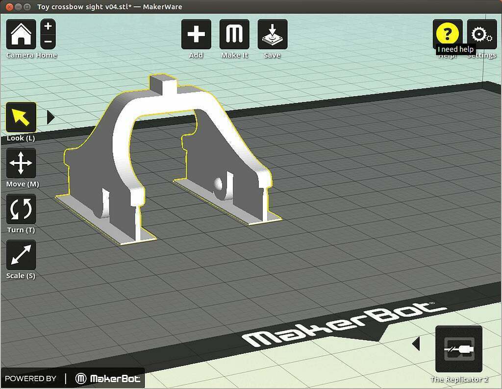Select the Look (L) arrow tool
This screenshot has width=502, height=389.
point(21,117)
